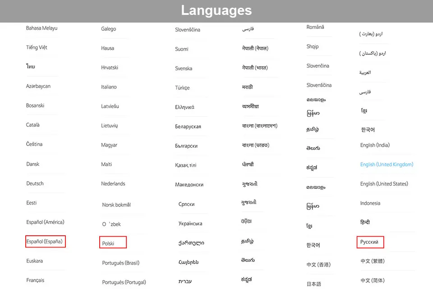Choose Eesti language
The width and height of the screenshot is (433, 289).
tap(31, 203)
